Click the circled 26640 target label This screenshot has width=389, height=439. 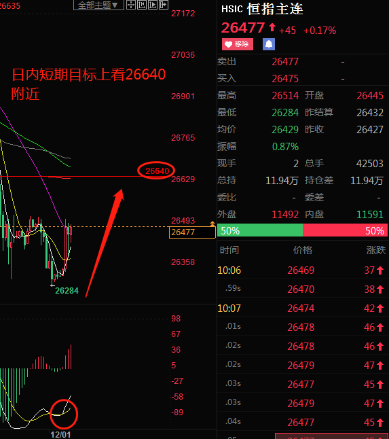(156, 171)
